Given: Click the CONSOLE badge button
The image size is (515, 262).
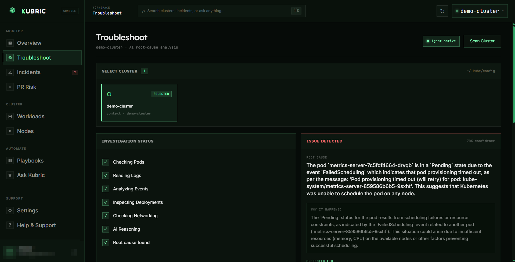Looking at the screenshot, I should coord(70,11).
